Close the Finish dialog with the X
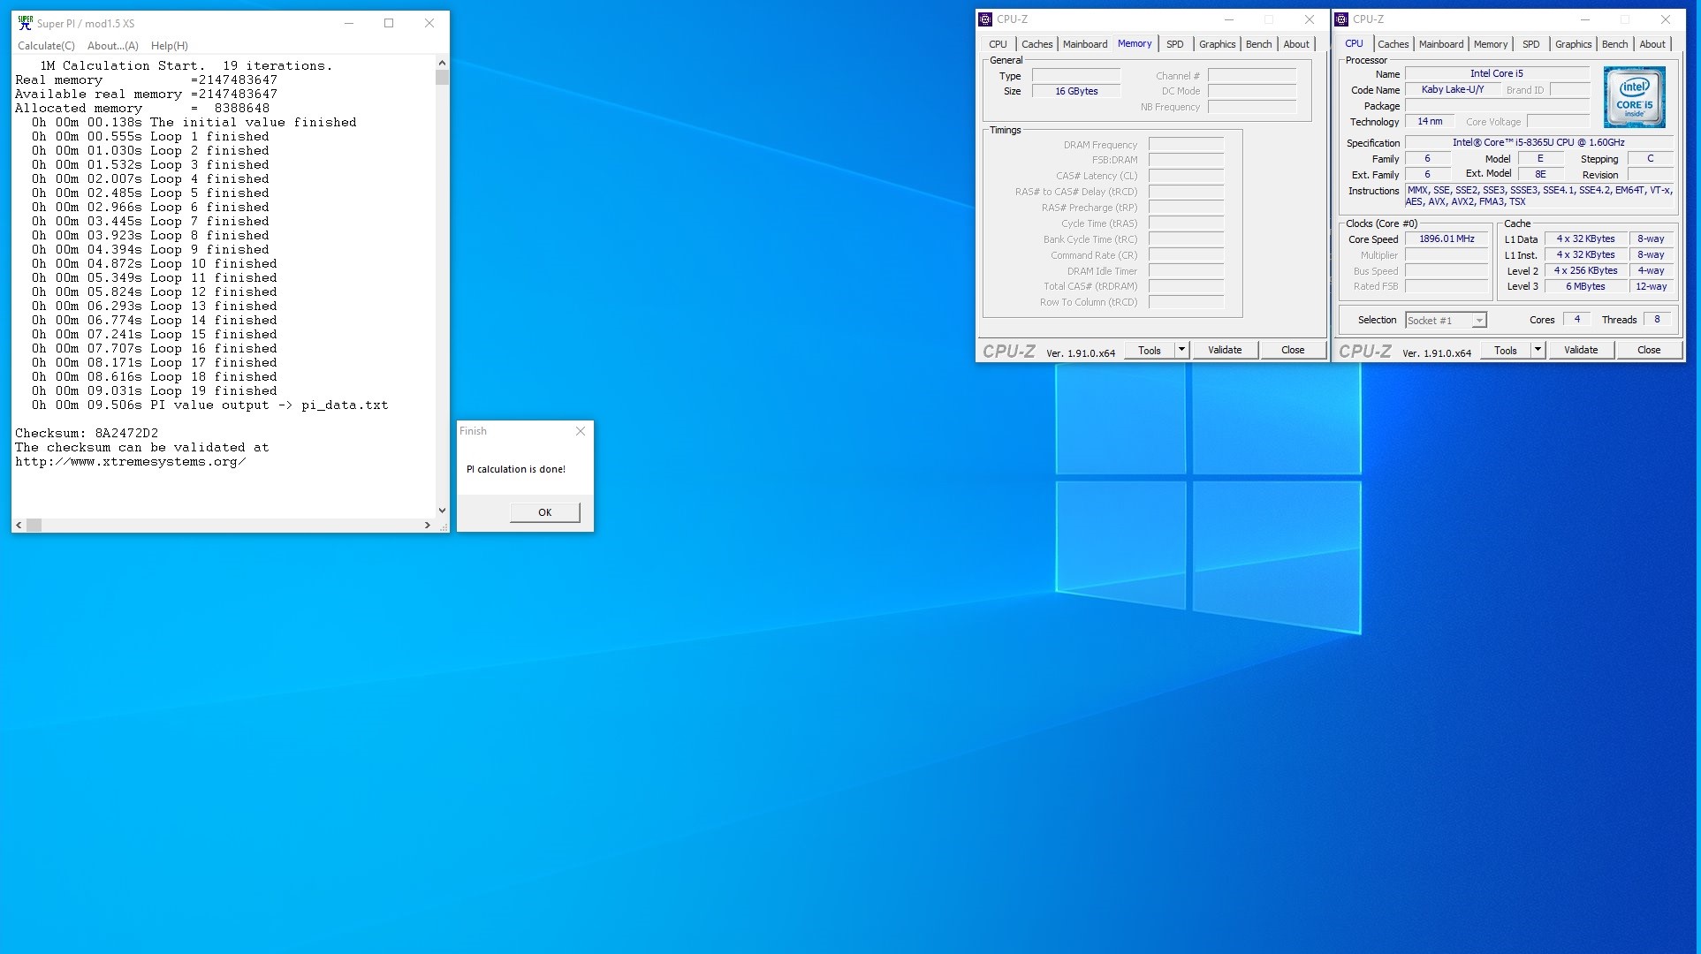This screenshot has width=1701, height=954. tap(580, 431)
